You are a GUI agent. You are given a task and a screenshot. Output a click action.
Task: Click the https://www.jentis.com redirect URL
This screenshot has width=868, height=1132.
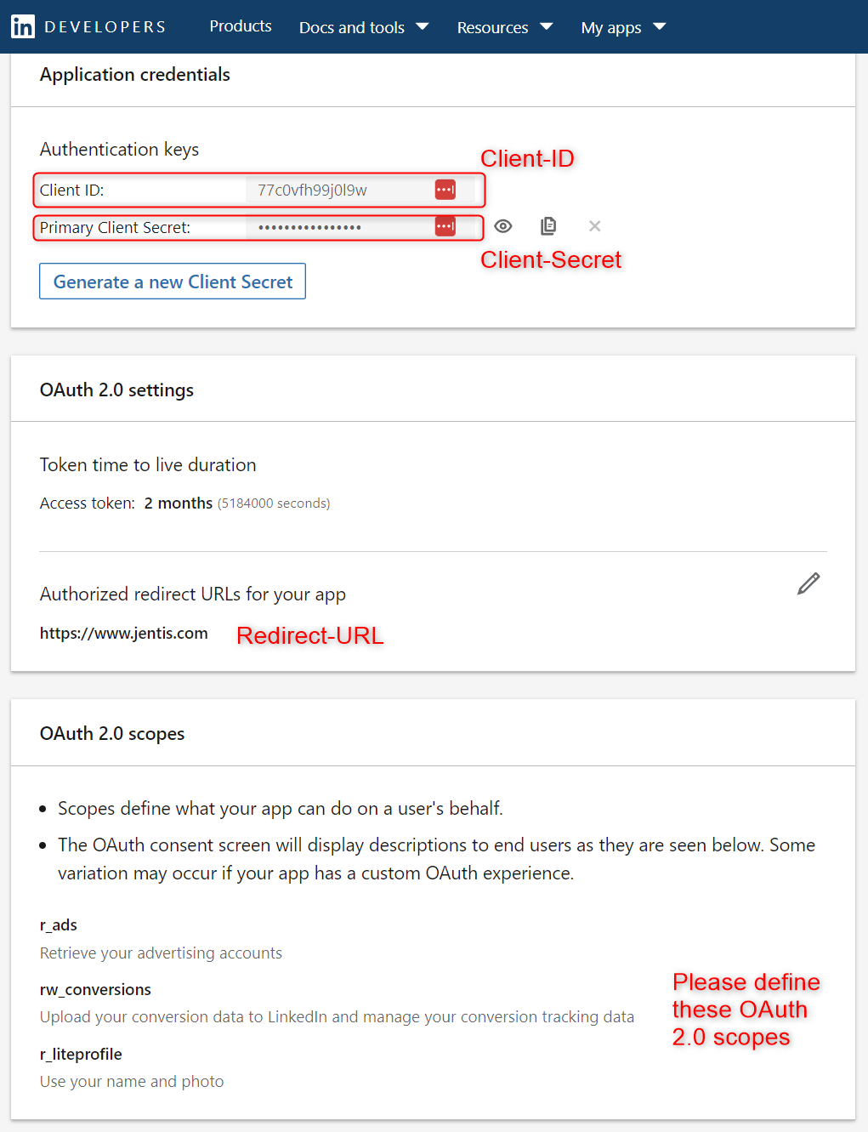(124, 633)
